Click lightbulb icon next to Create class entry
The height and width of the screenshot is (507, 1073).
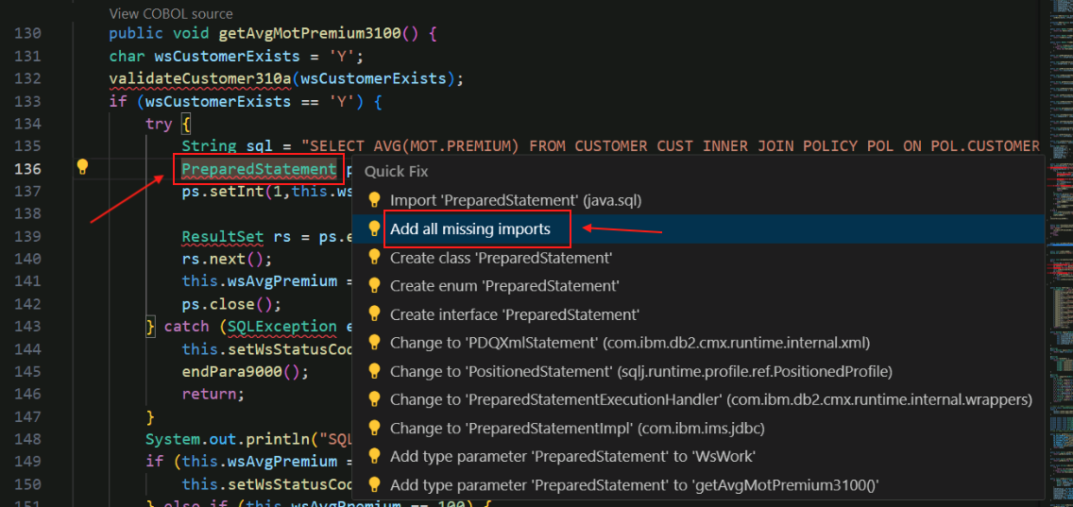tap(374, 257)
